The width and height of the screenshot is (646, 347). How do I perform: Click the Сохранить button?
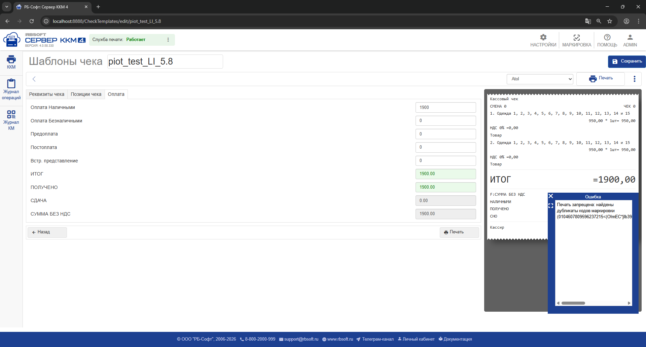pos(627,62)
